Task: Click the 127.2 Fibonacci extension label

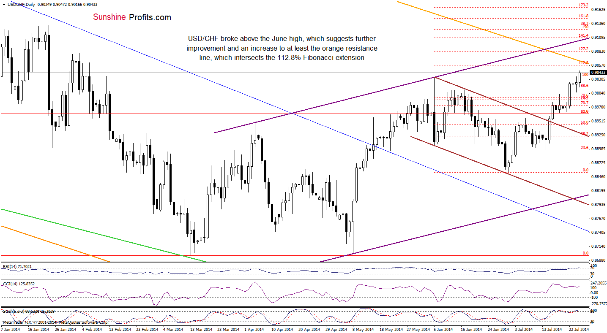Action: pyautogui.click(x=583, y=49)
